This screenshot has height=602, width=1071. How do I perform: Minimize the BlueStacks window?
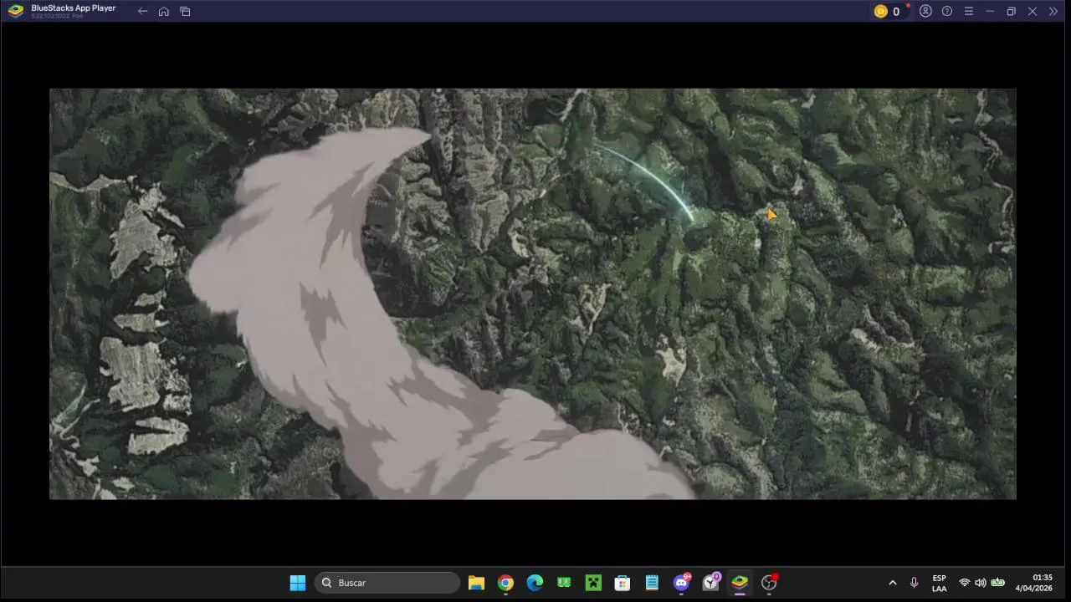[x=990, y=12]
